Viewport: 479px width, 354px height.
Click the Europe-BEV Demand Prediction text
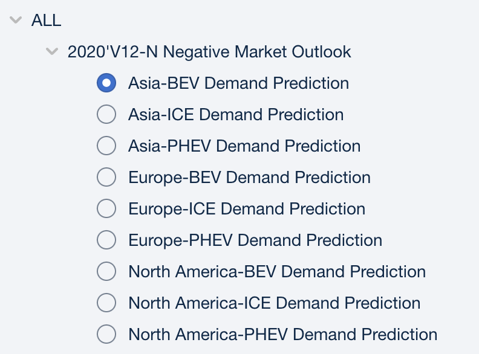tap(249, 178)
